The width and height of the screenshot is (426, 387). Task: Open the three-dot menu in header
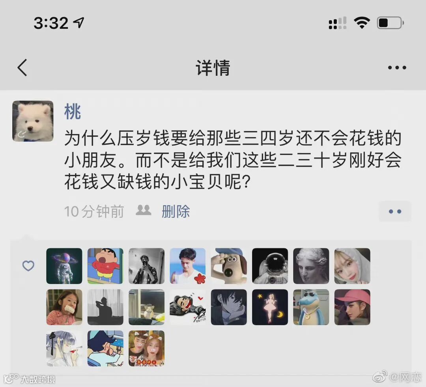tap(397, 67)
